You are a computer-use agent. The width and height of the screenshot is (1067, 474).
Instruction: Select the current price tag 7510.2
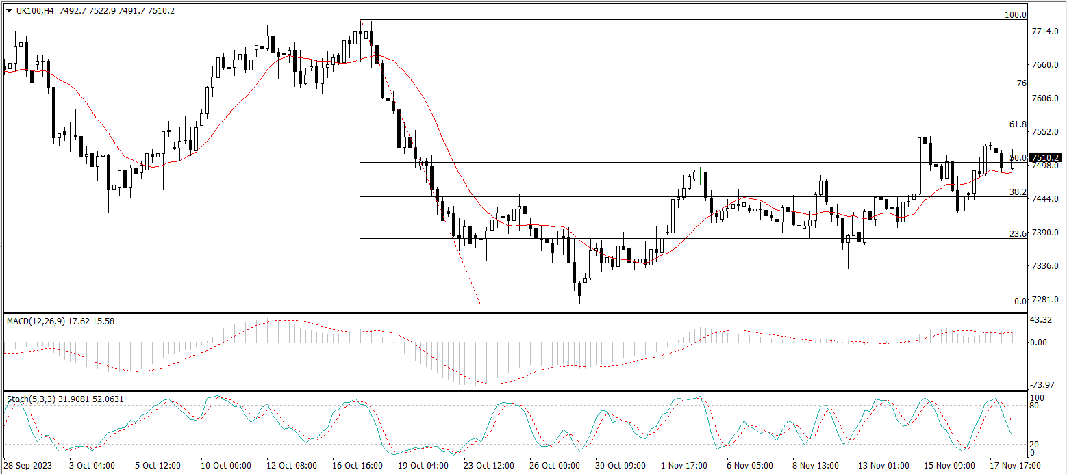point(1045,158)
